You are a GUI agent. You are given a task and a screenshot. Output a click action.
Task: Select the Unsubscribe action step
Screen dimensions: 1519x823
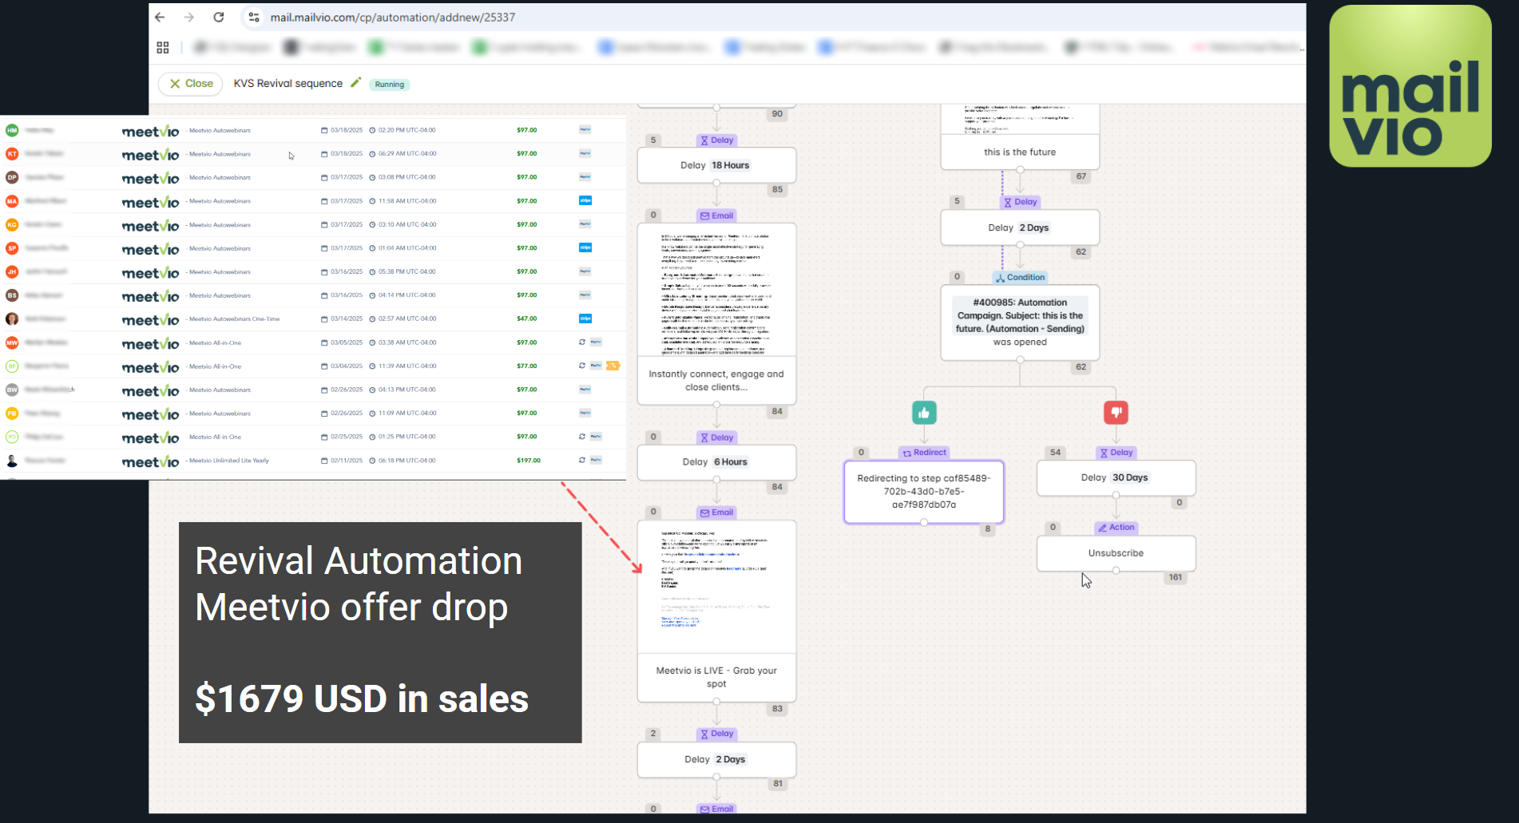point(1116,553)
